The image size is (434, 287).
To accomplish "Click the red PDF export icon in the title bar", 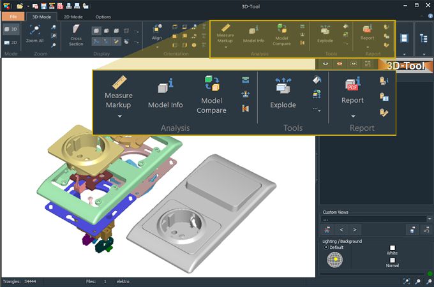I will pos(61,6).
